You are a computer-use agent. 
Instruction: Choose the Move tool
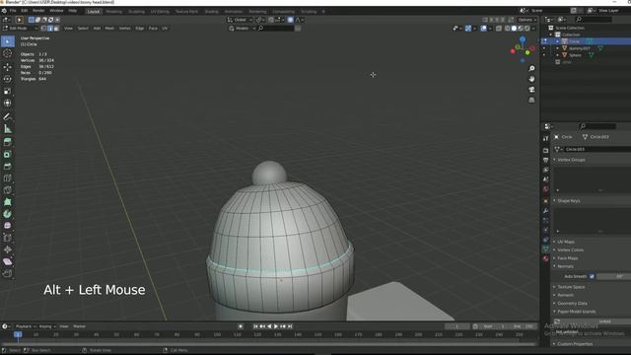pos(8,67)
